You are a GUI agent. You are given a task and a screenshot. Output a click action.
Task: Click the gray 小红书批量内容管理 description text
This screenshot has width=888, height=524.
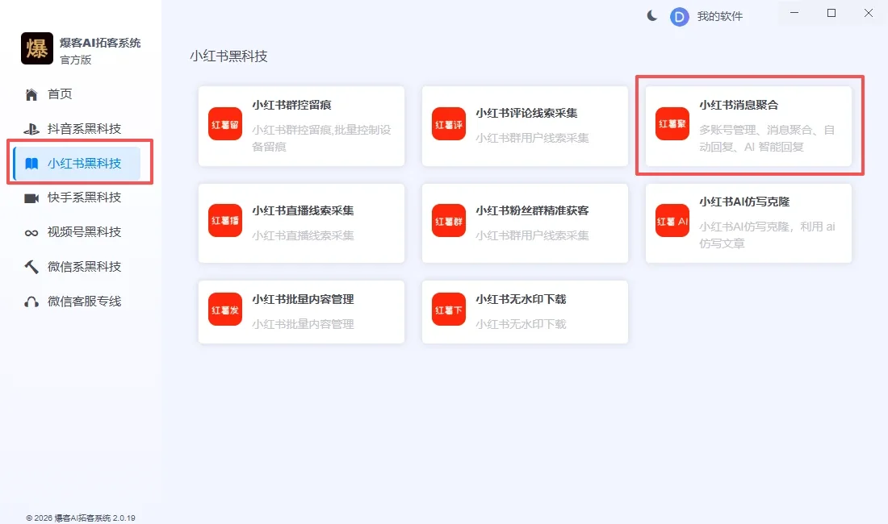click(303, 324)
